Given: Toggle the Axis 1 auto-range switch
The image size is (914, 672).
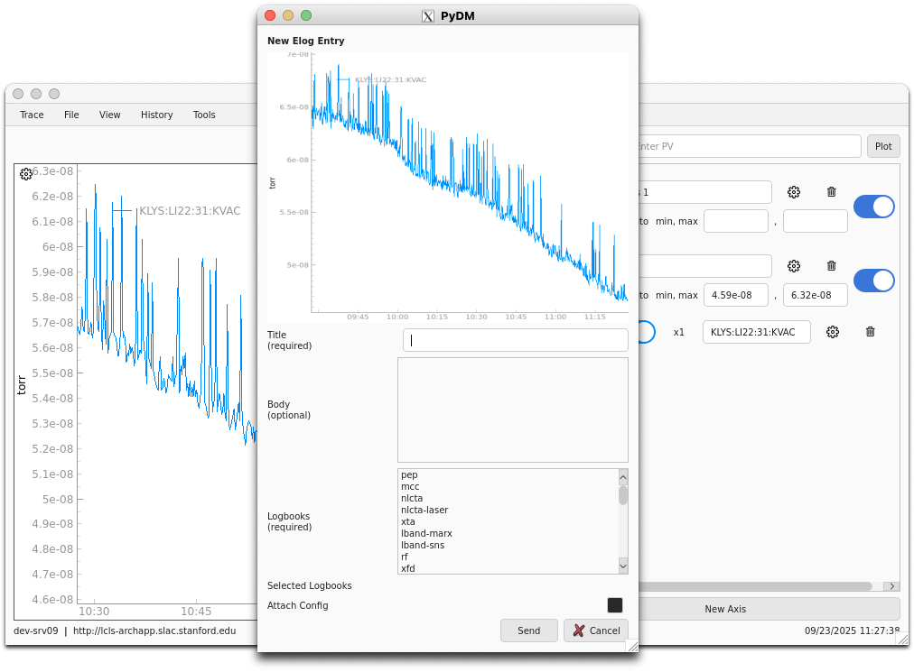Looking at the screenshot, I should (x=873, y=207).
